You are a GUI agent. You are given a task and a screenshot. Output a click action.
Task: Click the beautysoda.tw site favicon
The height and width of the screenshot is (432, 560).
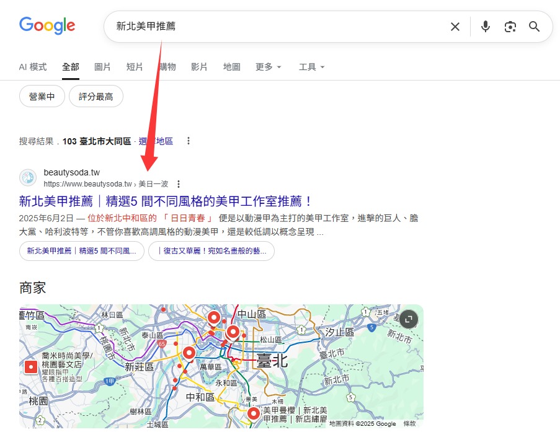(28, 178)
